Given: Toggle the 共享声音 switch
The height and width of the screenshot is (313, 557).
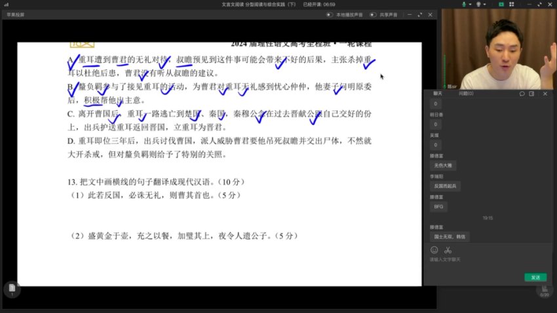Looking at the screenshot, I should pyautogui.click(x=373, y=14).
